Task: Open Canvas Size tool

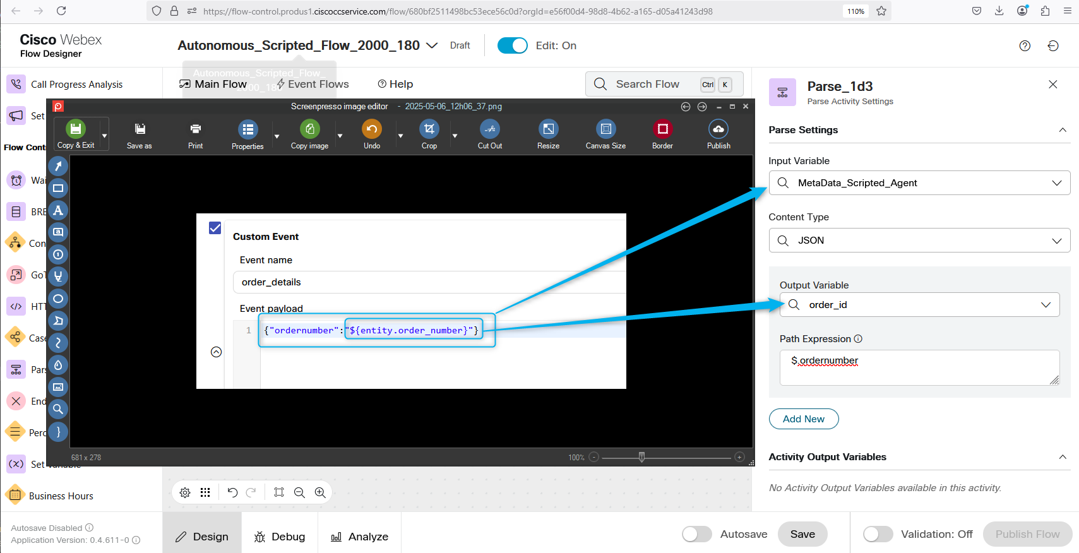Action: tap(605, 129)
